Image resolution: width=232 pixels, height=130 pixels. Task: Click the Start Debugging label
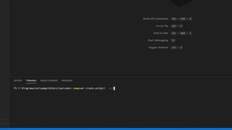coord(158,40)
